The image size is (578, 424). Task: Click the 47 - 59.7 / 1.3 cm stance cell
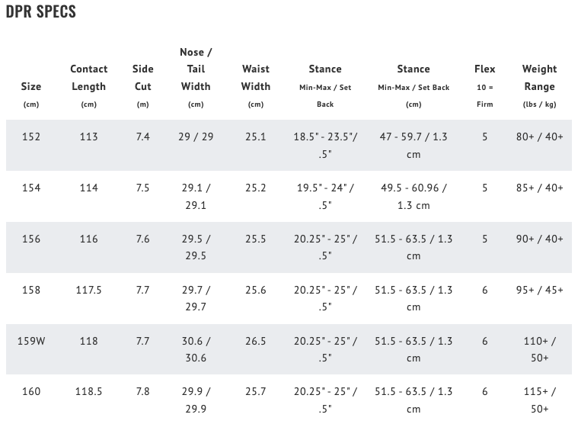pyautogui.click(x=413, y=146)
